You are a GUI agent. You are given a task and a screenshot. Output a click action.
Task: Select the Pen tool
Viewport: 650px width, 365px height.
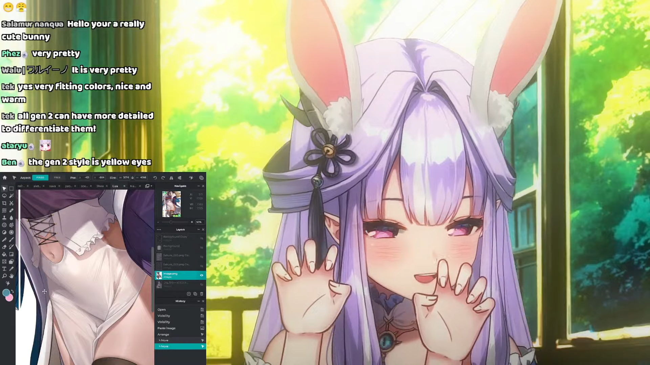click(4, 240)
